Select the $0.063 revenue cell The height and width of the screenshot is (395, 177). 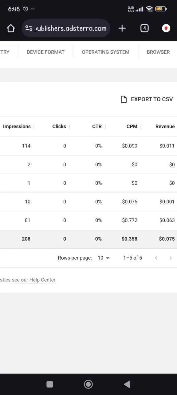[167, 220]
